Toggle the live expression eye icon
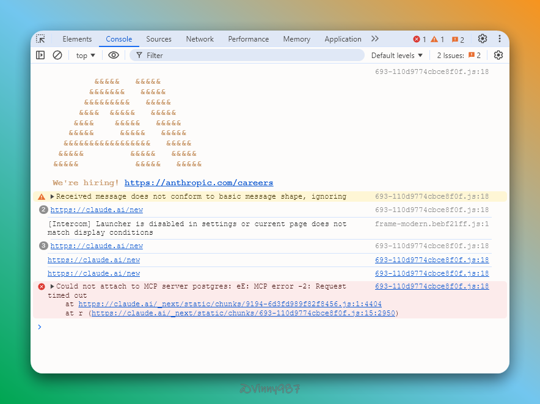The height and width of the screenshot is (404, 540). [113, 55]
